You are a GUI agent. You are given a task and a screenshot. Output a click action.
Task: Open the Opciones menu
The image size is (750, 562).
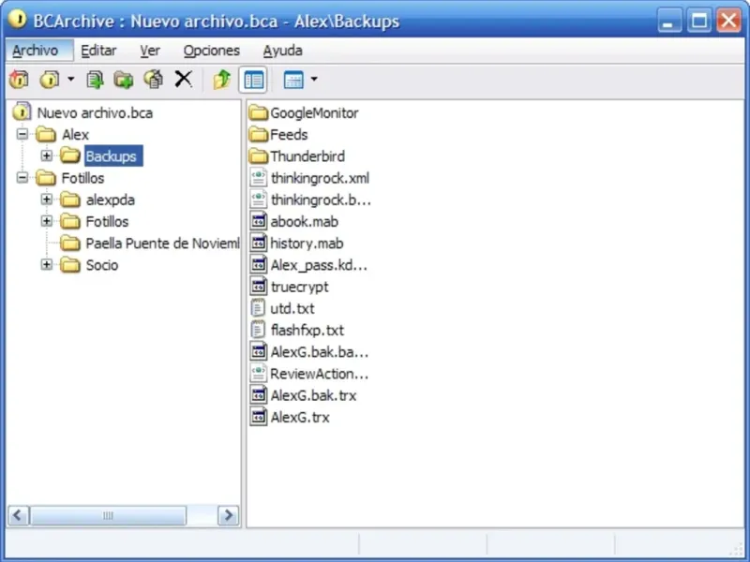click(212, 51)
